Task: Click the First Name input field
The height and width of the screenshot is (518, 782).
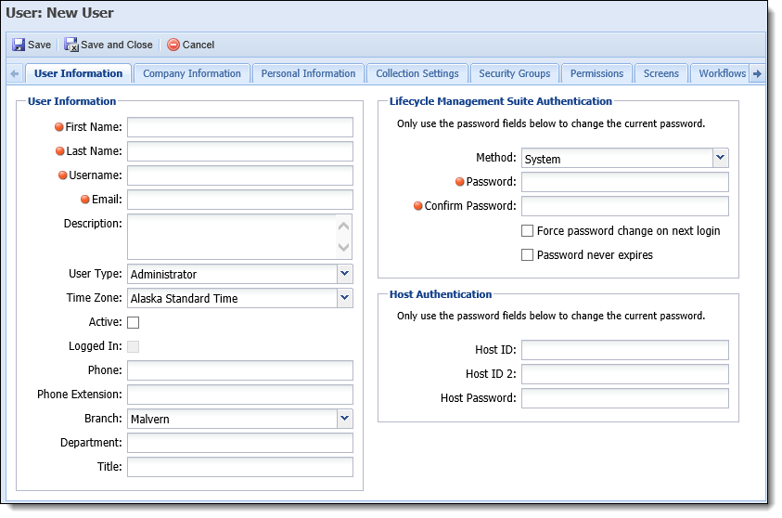Action: (240, 127)
